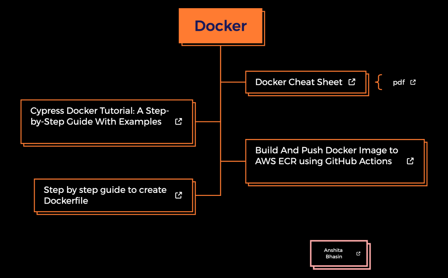Open the link icon on the GitHub Actions card
Image resolution: width=448 pixels, height=278 pixels.
[410, 161]
